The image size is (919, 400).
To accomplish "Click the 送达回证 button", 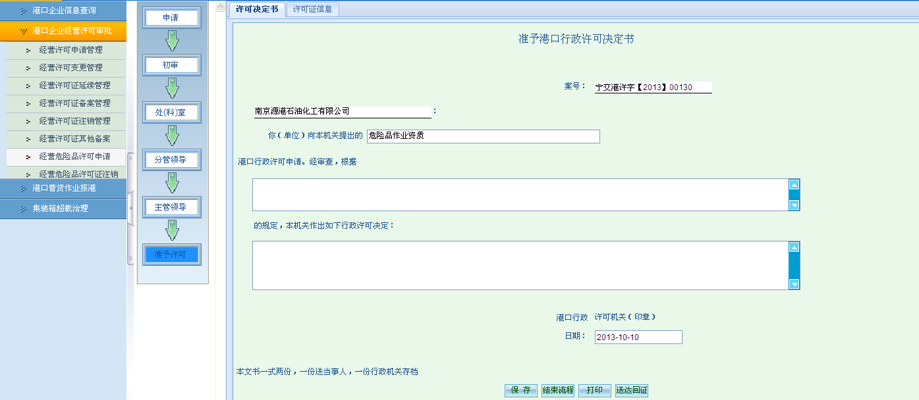I will pyautogui.click(x=632, y=390).
